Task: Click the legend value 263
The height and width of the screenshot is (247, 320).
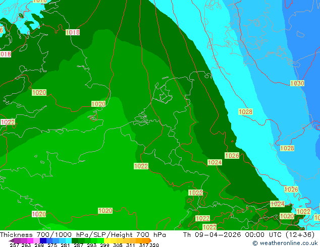Action: pos(26,245)
